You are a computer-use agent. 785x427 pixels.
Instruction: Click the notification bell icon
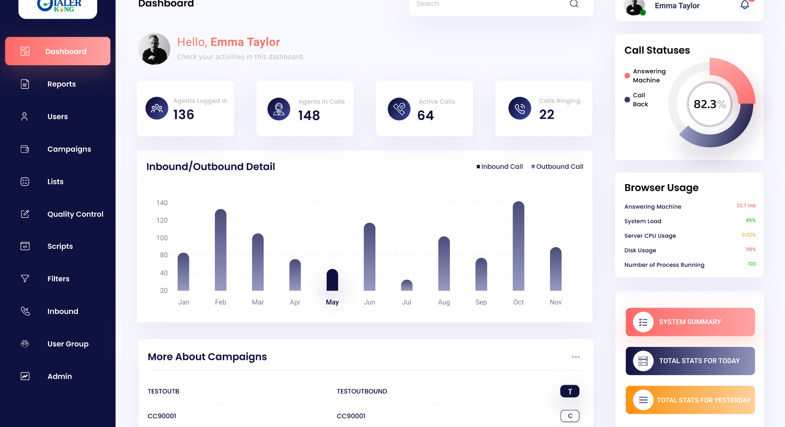coord(744,5)
